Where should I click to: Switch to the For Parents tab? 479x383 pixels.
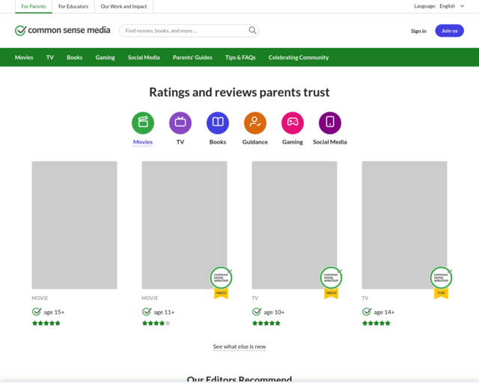(34, 7)
